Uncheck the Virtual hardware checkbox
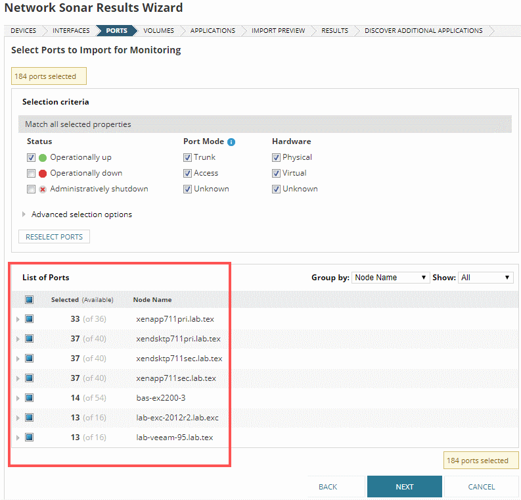The image size is (521, 500). (276, 174)
